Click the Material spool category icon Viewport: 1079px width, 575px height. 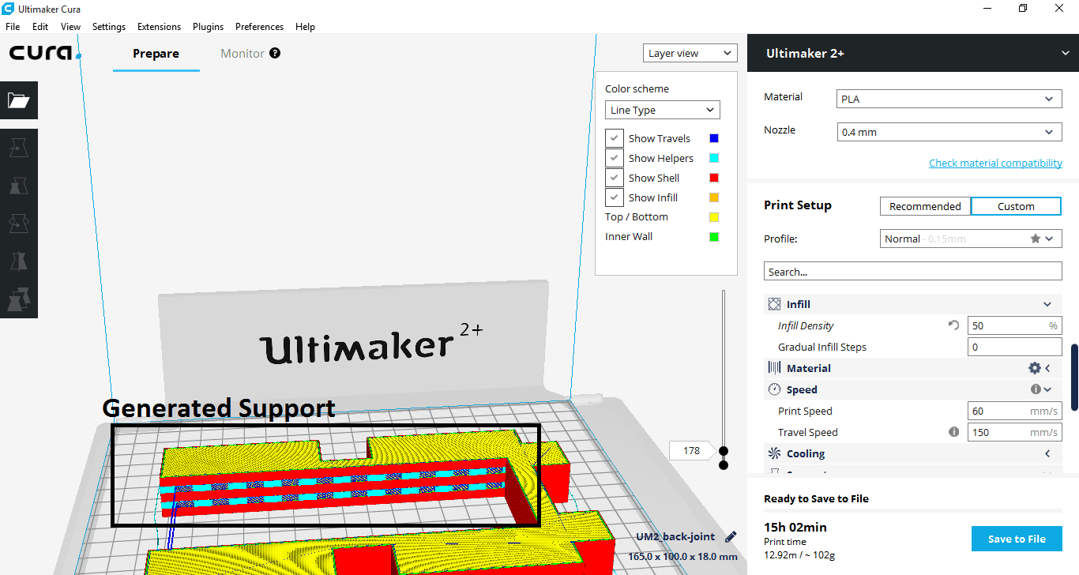774,368
